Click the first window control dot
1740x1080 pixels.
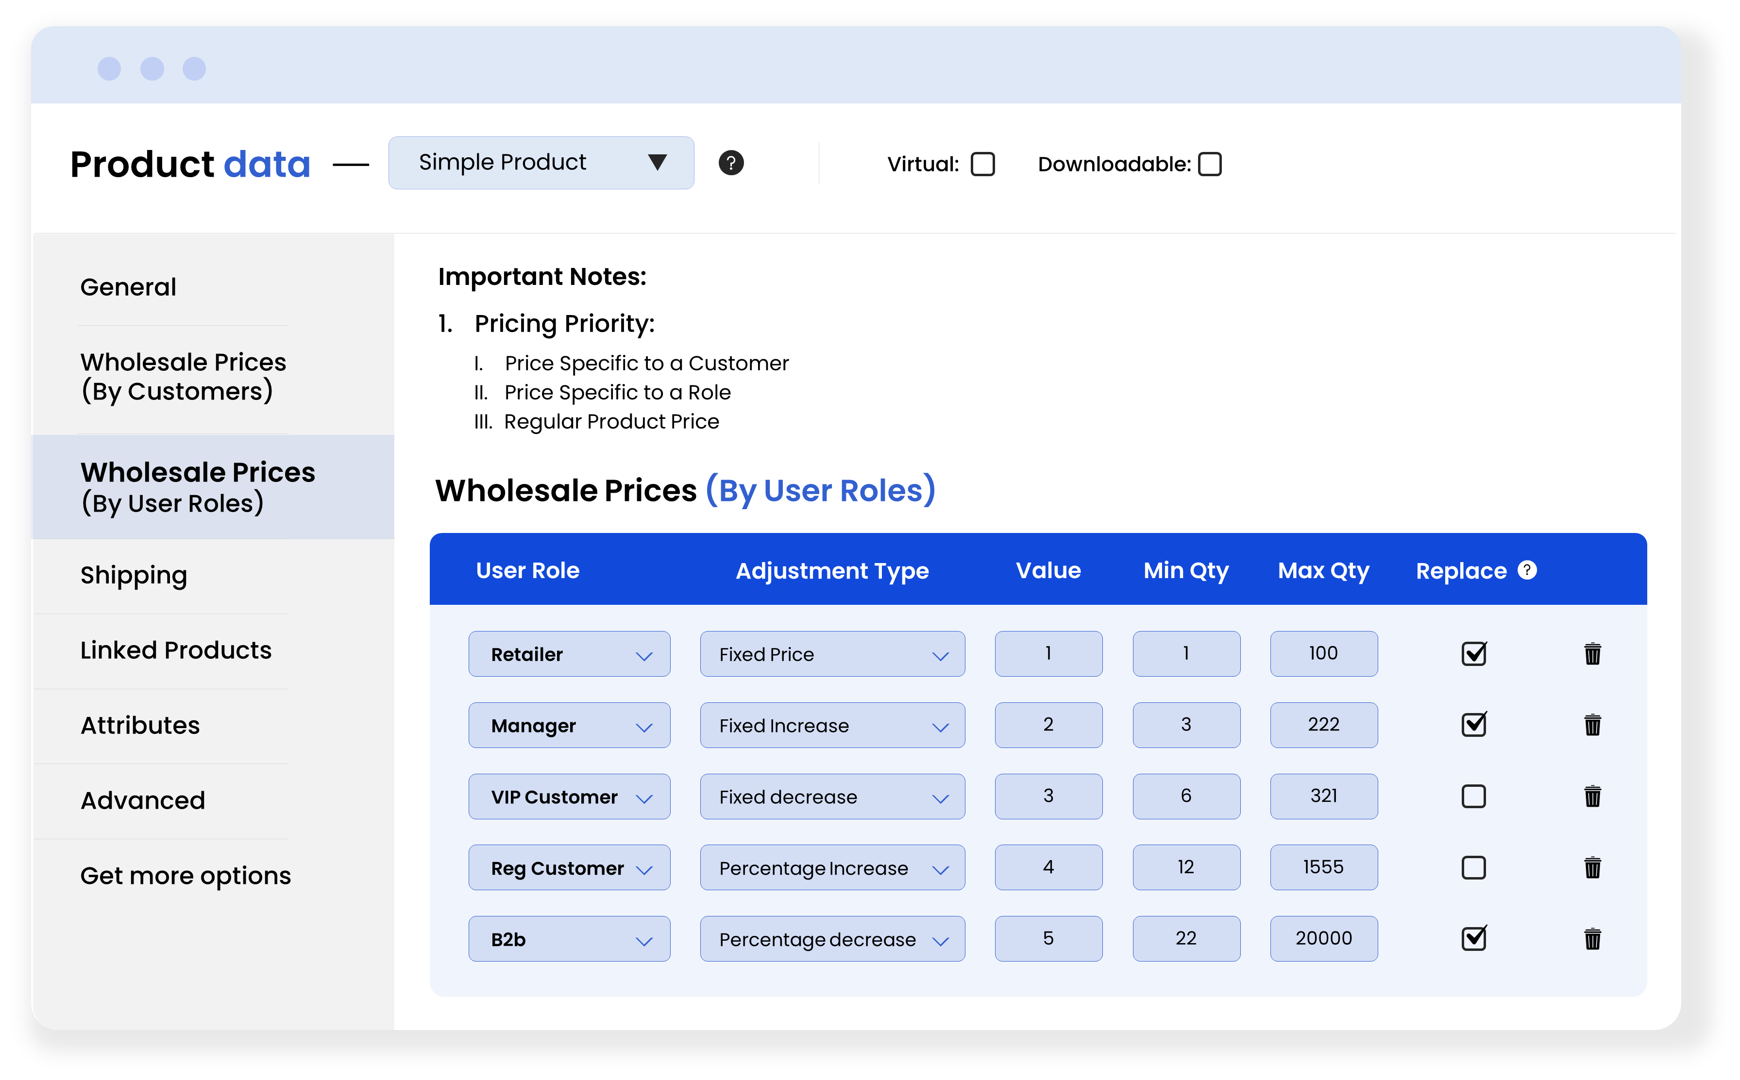click(x=109, y=68)
